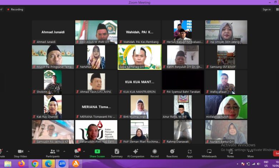Select Kak Rus Channel video tile
Screen dimensions: 279x168
53,107
